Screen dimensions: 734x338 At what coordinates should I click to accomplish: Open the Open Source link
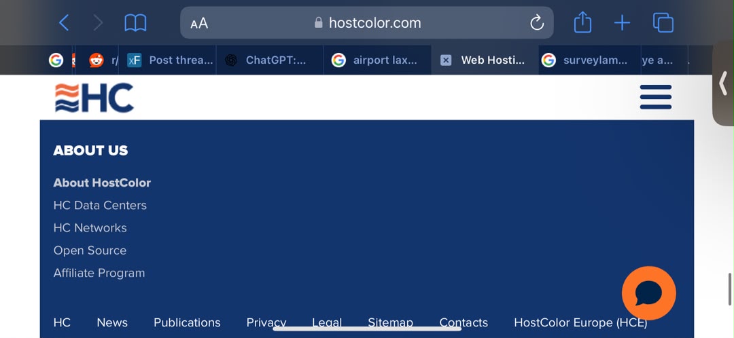coord(90,250)
